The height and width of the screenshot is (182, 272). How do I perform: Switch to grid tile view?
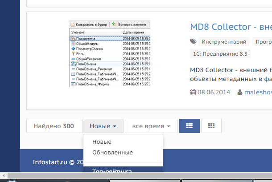coord(211,126)
